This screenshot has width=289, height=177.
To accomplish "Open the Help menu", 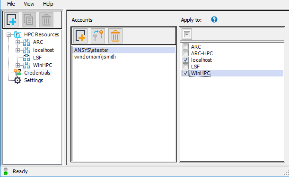I will [48, 4].
